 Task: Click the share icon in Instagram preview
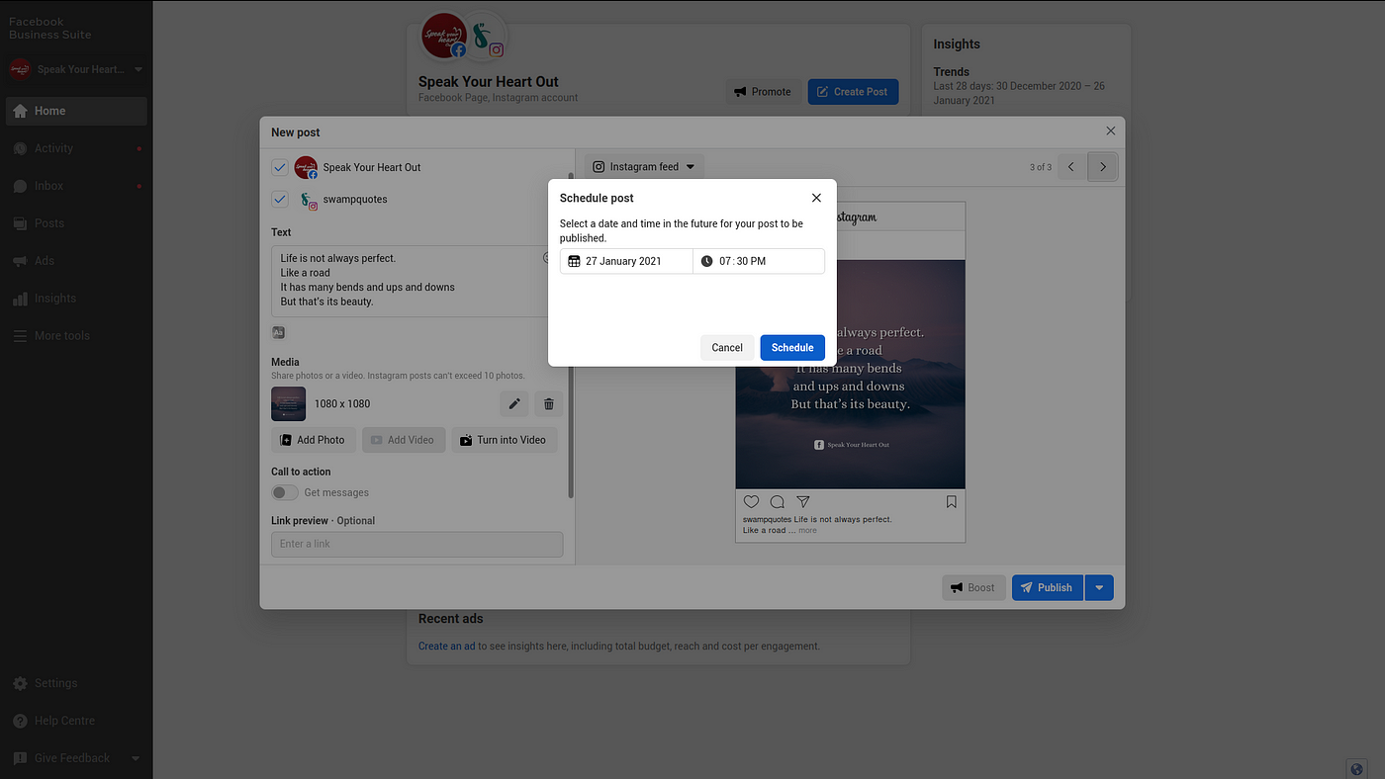coord(803,502)
